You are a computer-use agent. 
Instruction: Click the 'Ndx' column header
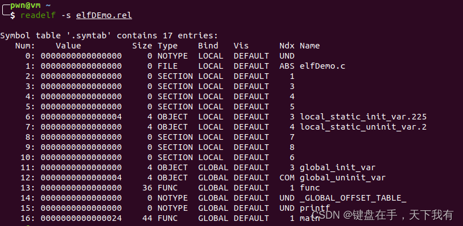(x=287, y=46)
